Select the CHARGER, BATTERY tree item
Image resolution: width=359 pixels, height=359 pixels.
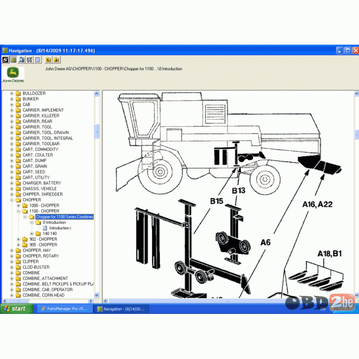pos(42,183)
